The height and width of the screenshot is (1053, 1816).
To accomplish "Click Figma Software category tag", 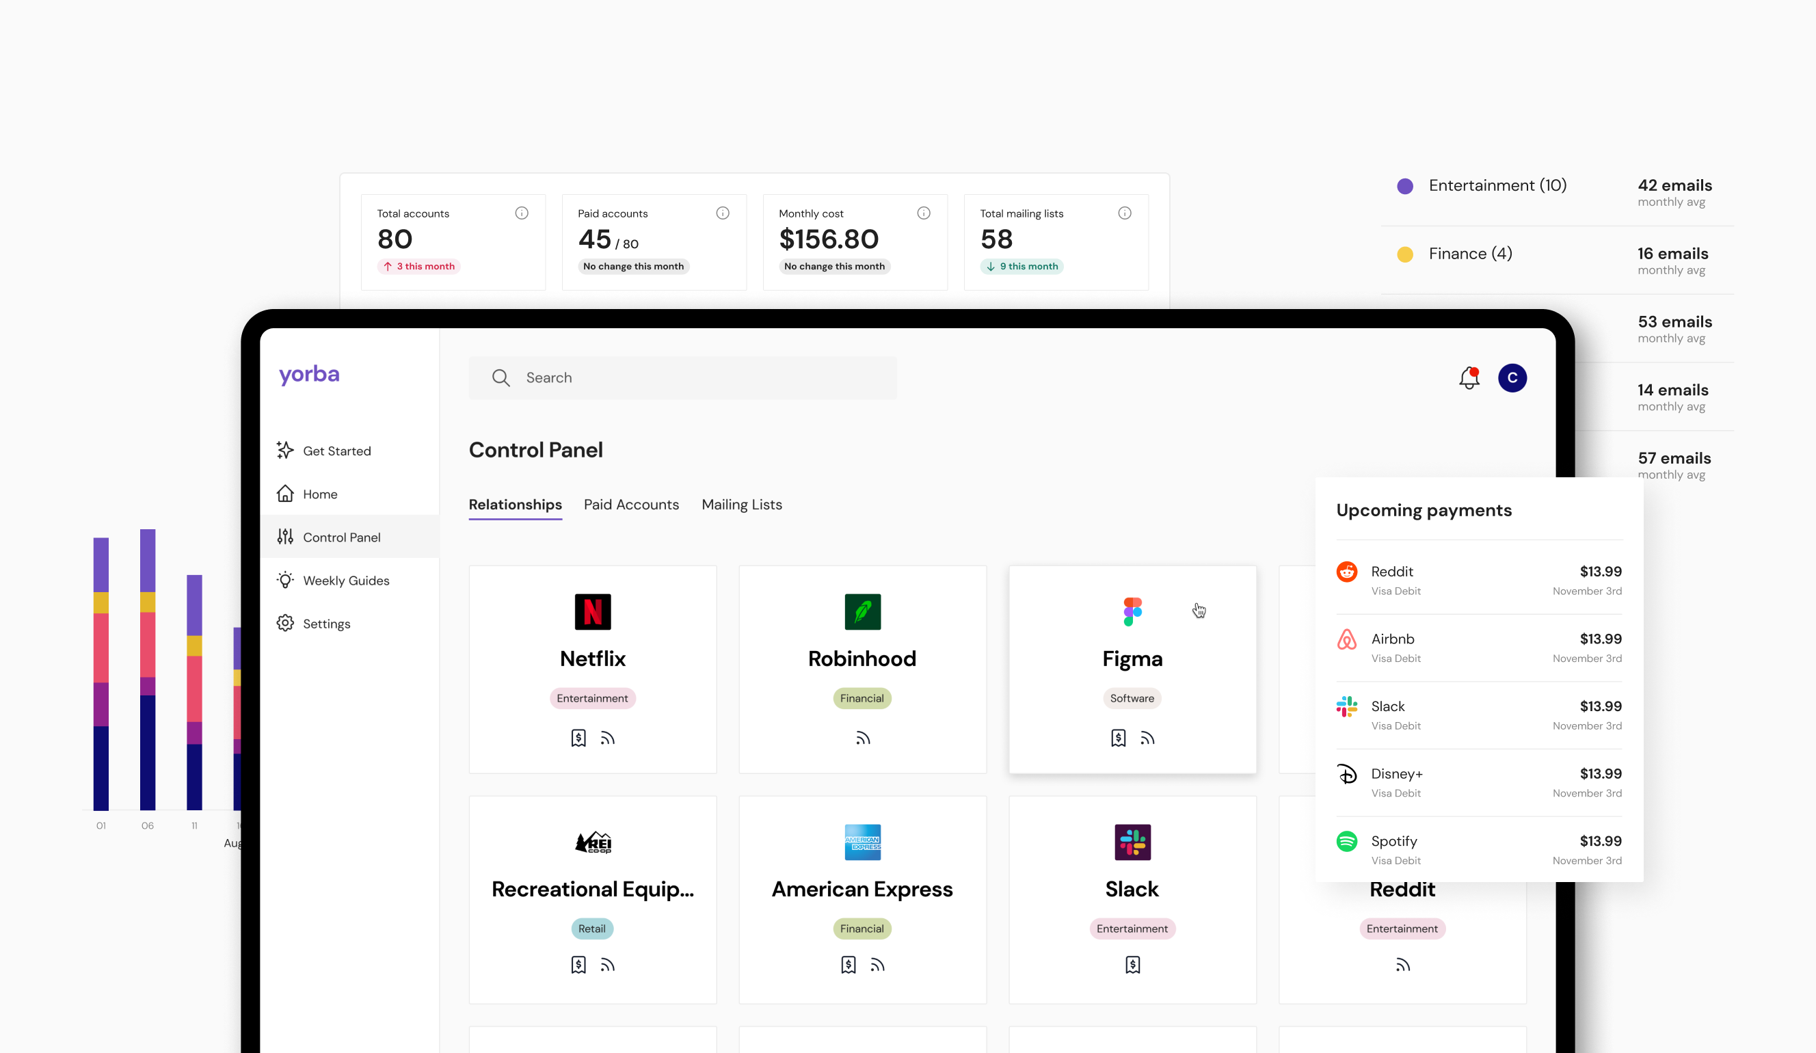I will pyautogui.click(x=1132, y=698).
